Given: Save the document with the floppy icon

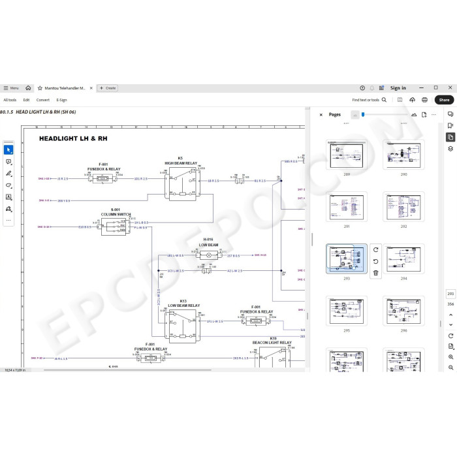Looking at the screenshot, I should 400,100.
